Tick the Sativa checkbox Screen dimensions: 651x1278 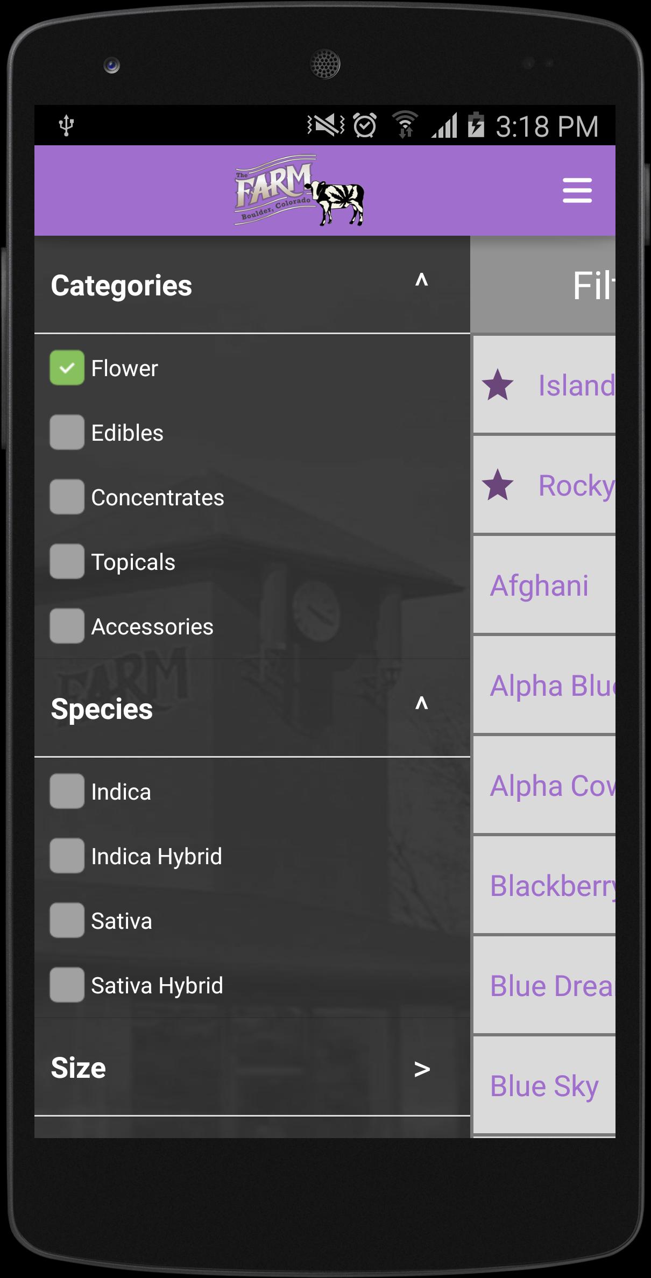tap(67, 921)
